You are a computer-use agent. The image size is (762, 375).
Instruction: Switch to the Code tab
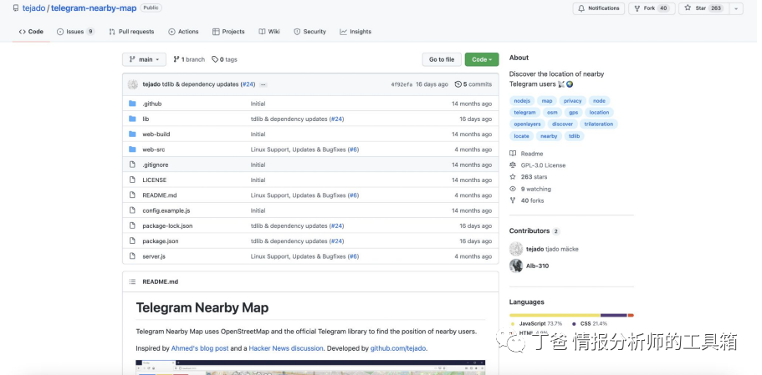31,32
